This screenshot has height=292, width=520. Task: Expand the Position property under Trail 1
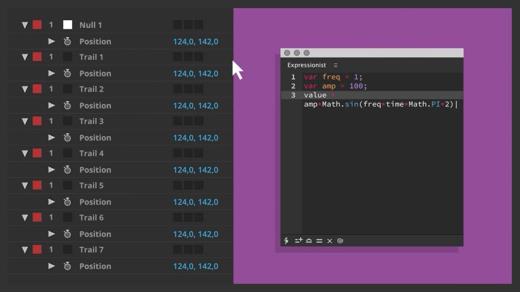(x=51, y=74)
